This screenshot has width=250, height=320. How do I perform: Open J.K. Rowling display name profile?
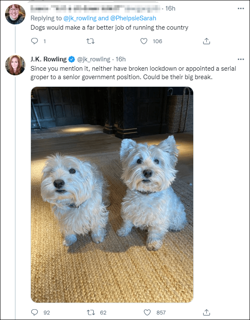tap(49, 59)
